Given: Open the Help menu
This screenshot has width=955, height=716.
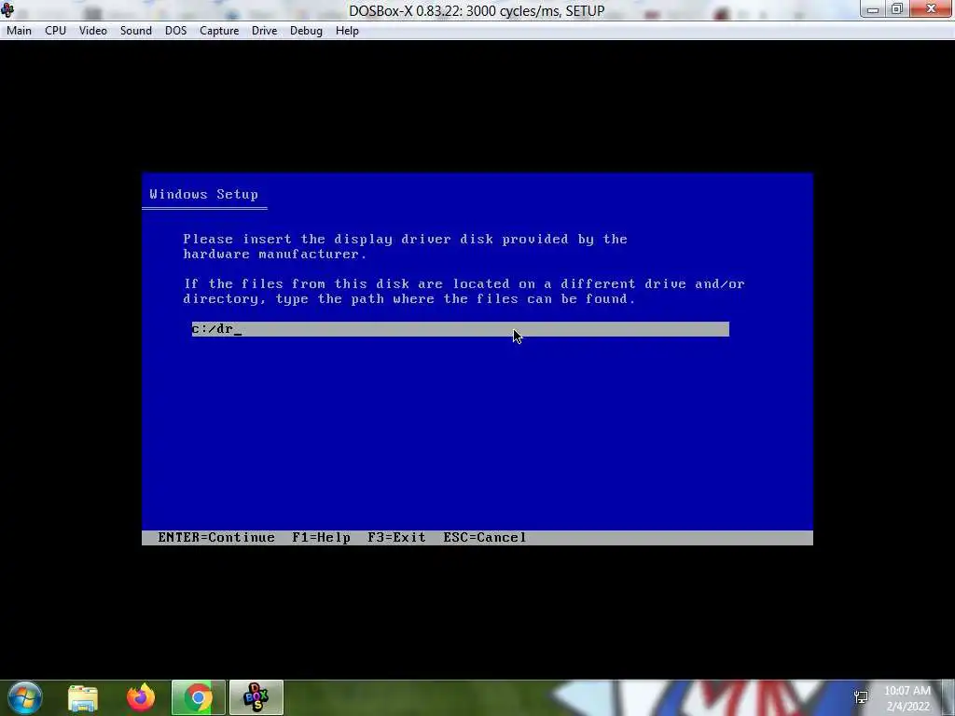Looking at the screenshot, I should click(347, 31).
